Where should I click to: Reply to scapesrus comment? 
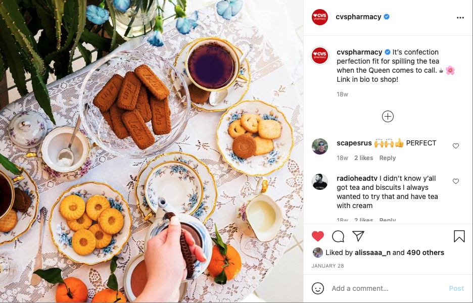coord(387,158)
